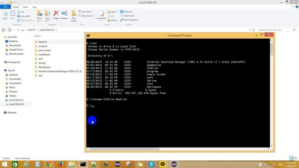The height and width of the screenshot is (168, 299).
Task: Open Documents under This PC
Action: (x=15, y=79)
